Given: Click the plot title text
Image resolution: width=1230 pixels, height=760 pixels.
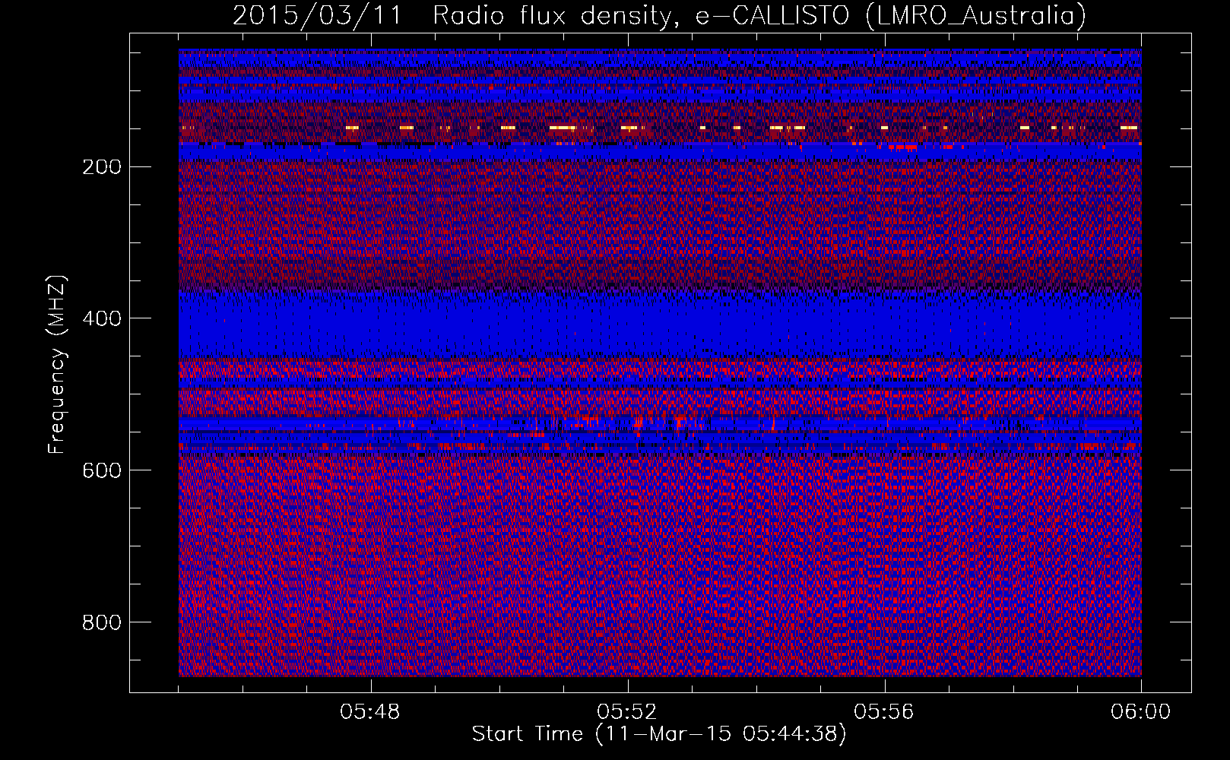Looking at the screenshot, I should 659,15.
